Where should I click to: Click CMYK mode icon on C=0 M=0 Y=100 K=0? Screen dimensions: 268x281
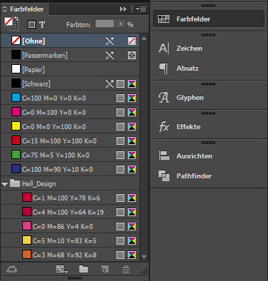131,126
